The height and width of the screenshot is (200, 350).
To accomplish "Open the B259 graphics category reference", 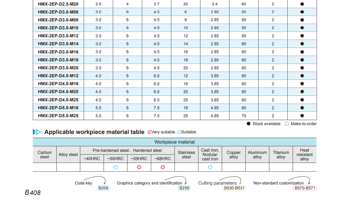I will coord(184,188).
